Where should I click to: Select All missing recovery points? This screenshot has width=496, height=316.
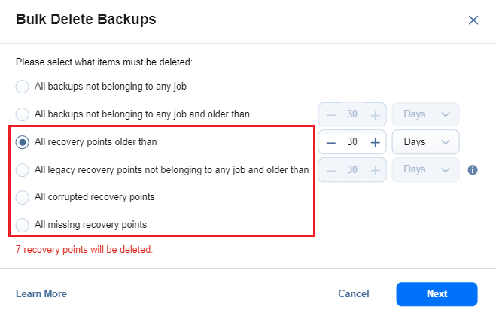(x=23, y=224)
